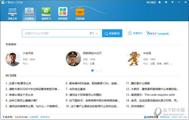
Task: Open question 6 about 配电箱A和B连接
Action: click(x=92, y=83)
